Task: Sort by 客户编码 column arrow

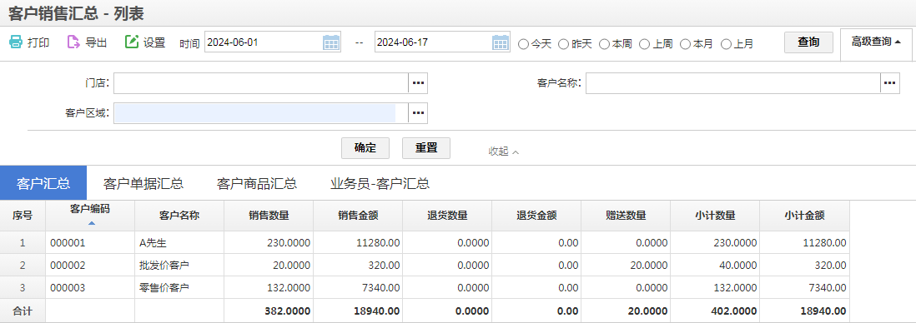Action: [x=91, y=223]
